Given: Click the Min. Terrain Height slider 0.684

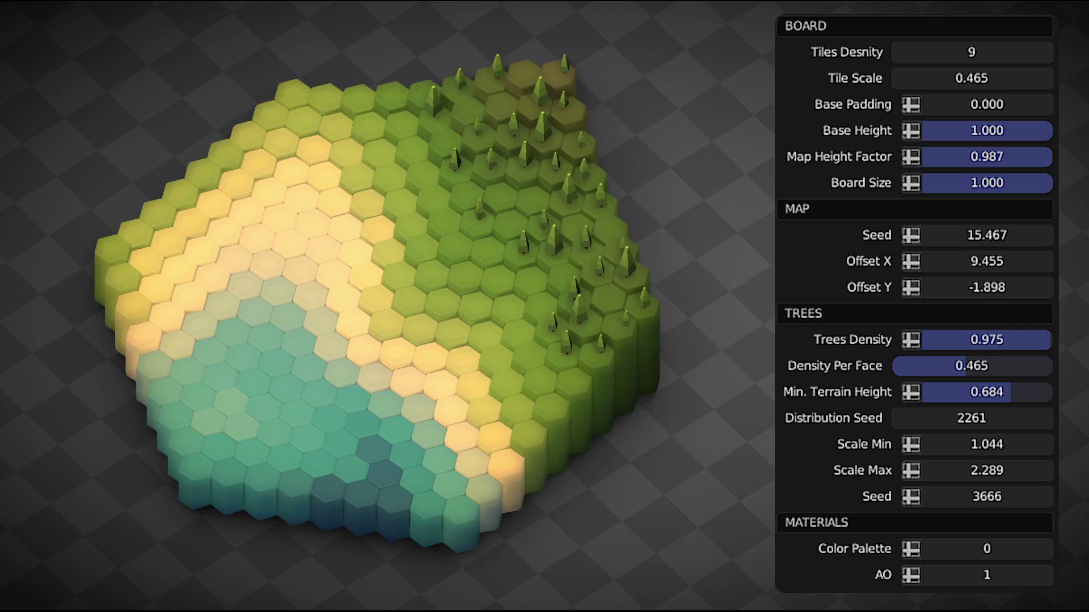Looking at the screenshot, I should (987, 392).
